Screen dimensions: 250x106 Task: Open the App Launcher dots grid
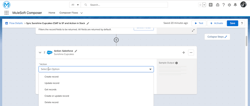pyautogui.click(x=6, y=13)
